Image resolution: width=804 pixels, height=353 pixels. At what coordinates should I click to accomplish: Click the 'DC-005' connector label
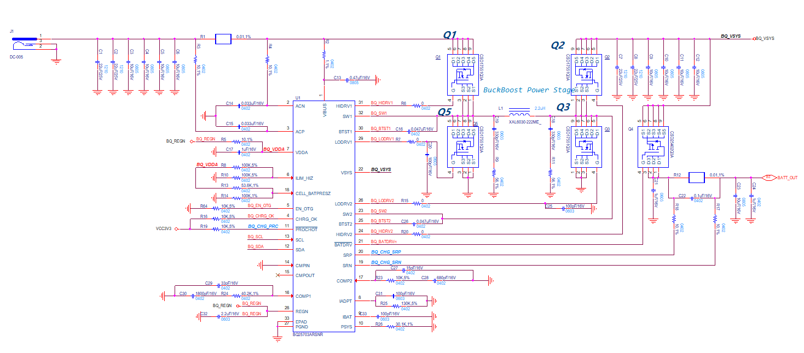(17, 57)
